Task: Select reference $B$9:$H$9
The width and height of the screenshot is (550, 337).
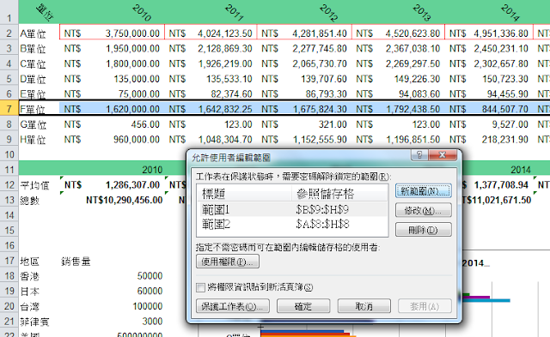Action: (x=322, y=209)
